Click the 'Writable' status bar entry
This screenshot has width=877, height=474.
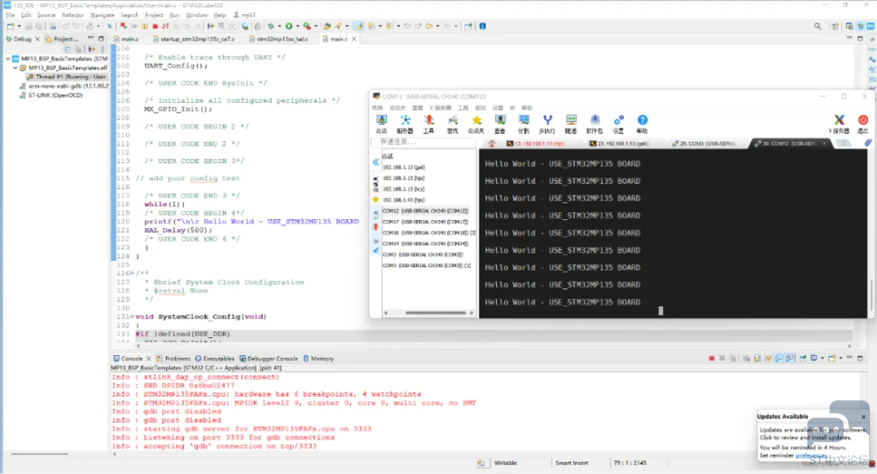[x=506, y=462]
